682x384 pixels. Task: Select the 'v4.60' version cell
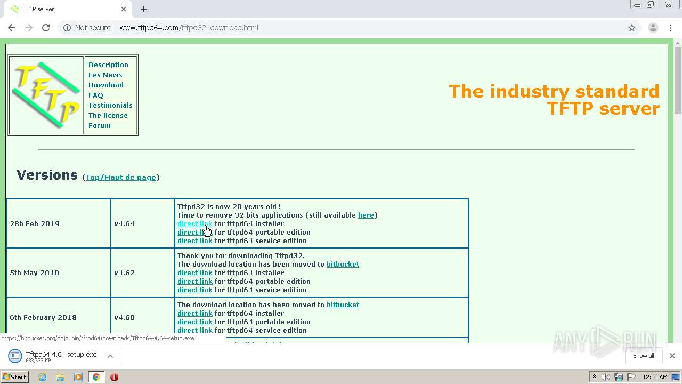click(142, 317)
